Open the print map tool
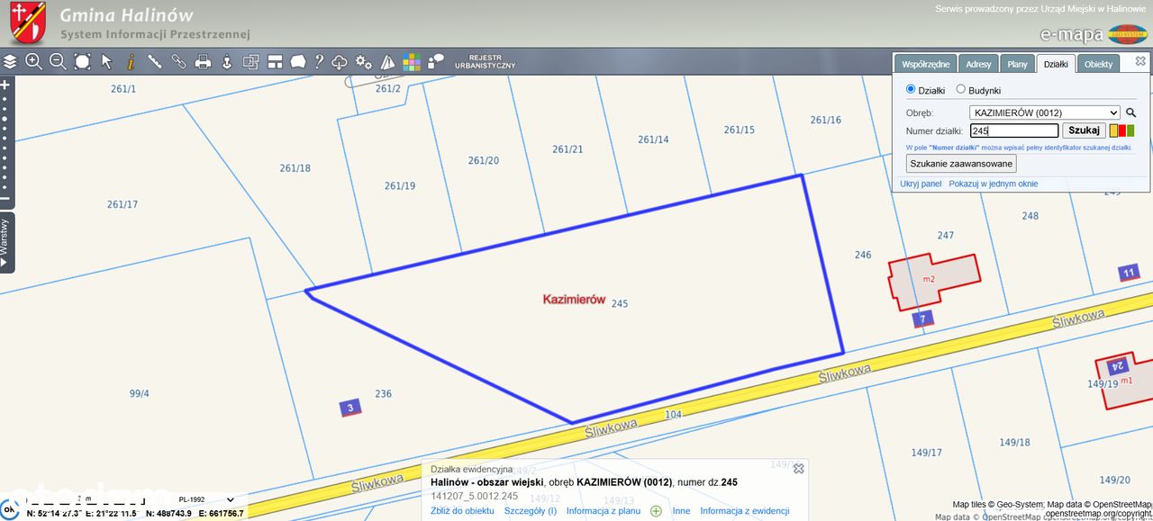This screenshot has height=521, width=1153. tap(204, 62)
